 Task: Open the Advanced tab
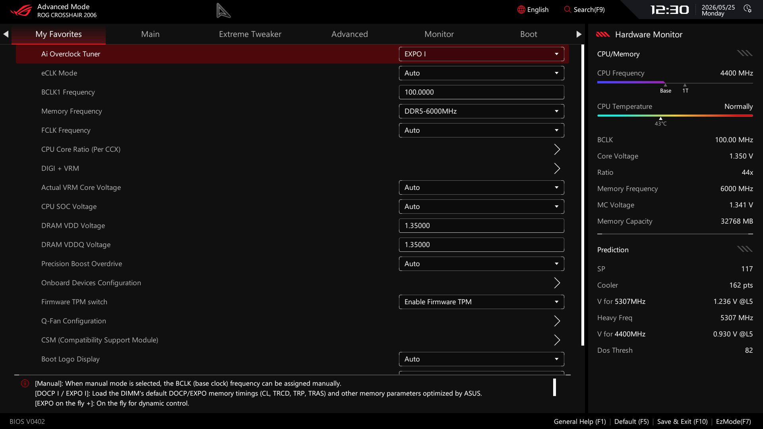(x=350, y=34)
